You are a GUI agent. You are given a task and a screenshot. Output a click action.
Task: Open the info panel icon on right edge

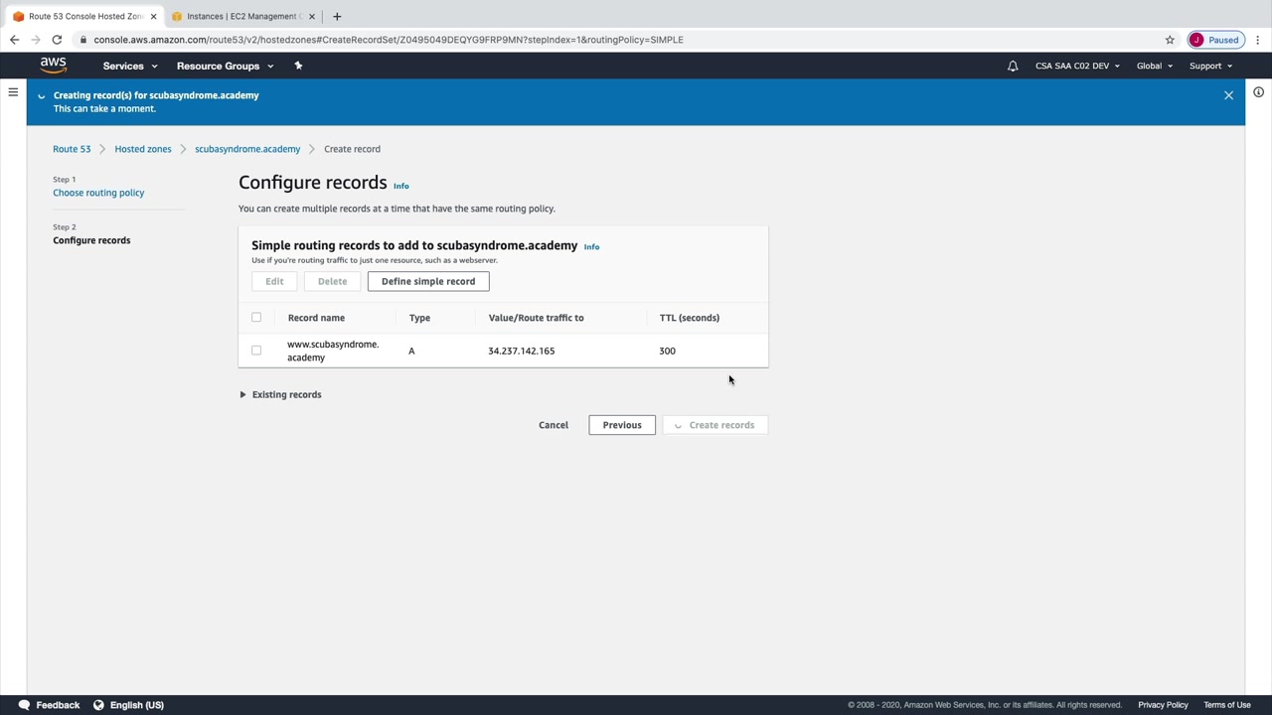(x=1258, y=92)
